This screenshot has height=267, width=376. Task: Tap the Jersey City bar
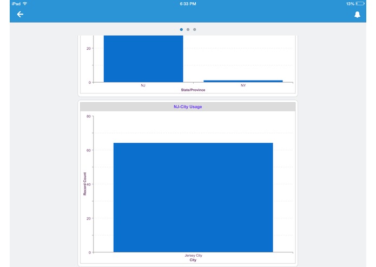(193, 198)
